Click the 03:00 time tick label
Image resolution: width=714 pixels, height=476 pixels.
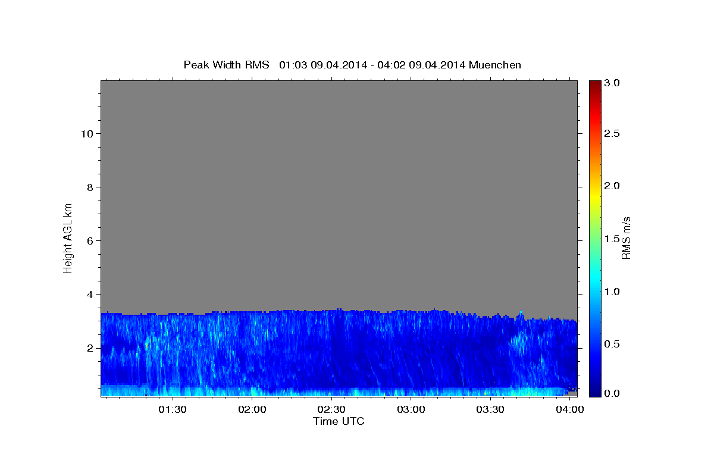[411, 410]
